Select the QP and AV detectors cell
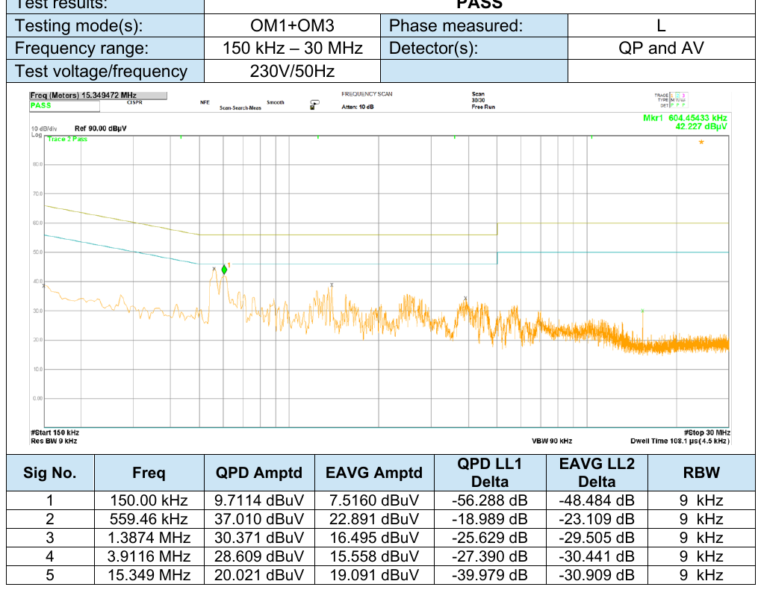 pos(661,48)
